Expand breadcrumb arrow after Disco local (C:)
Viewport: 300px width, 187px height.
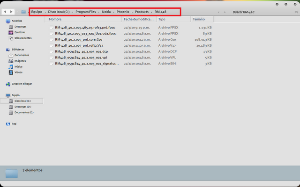(x=73, y=12)
